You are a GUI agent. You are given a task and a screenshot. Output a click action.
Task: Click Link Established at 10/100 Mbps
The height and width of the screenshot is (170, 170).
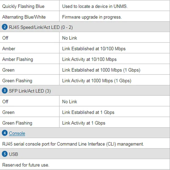(94, 49)
